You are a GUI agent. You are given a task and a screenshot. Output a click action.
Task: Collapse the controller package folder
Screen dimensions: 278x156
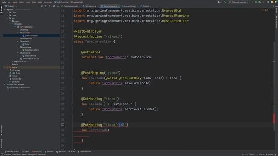[x=18, y=33]
